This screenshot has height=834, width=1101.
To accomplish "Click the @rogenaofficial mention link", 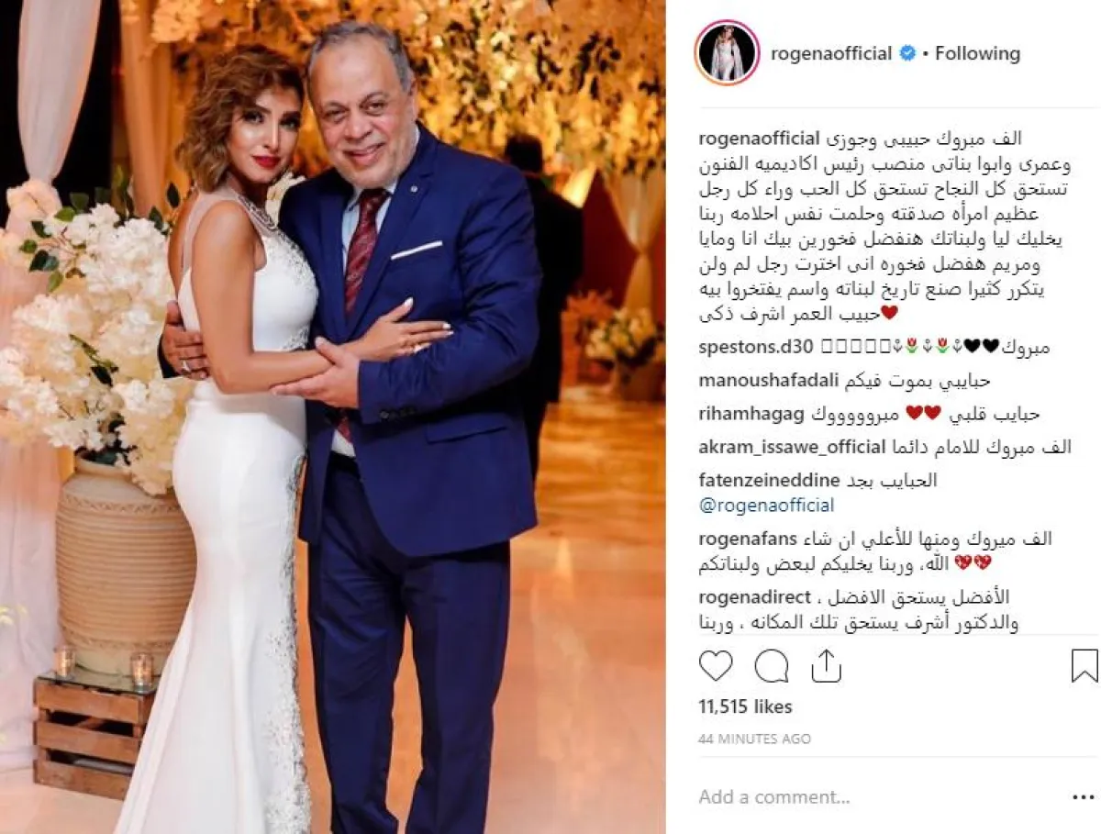I will click(x=766, y=506).
